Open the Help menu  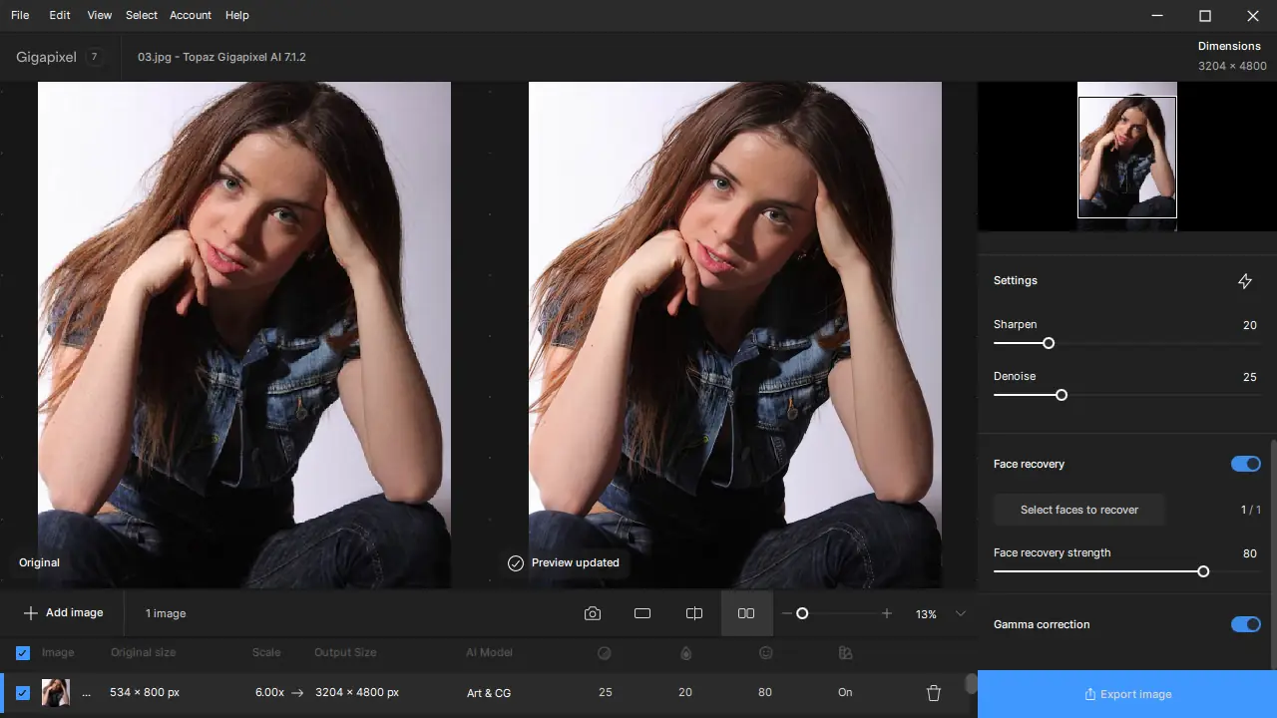pos(237,15)
